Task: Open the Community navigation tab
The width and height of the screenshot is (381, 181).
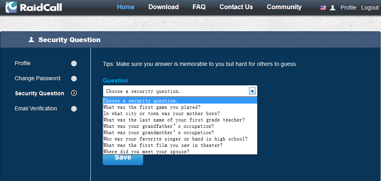Action: 284,7
